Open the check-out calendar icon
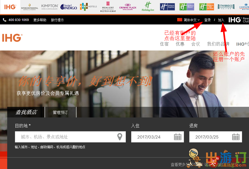This screenshot has width=249, height=169. pyautogui.click(x=236, y=137)
